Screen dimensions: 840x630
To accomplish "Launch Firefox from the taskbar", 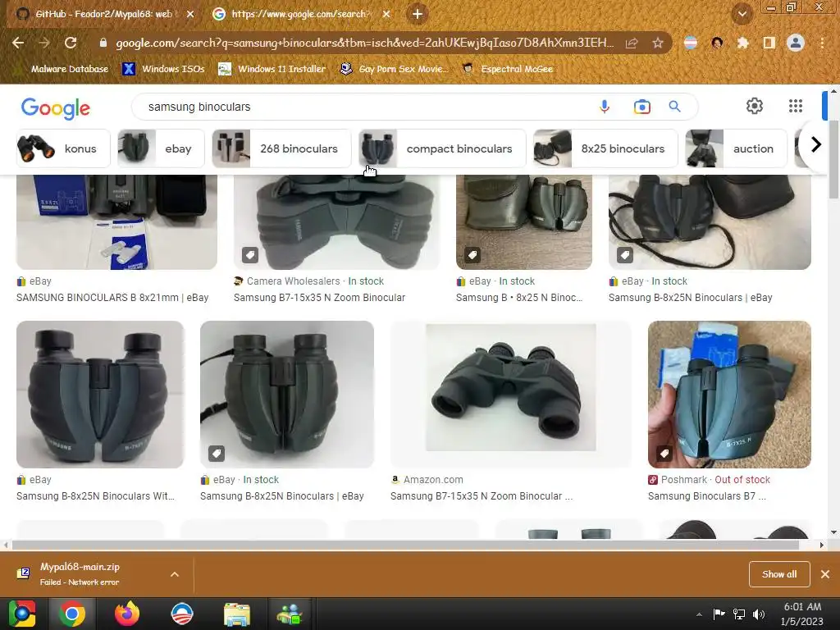I will point(127,614).
